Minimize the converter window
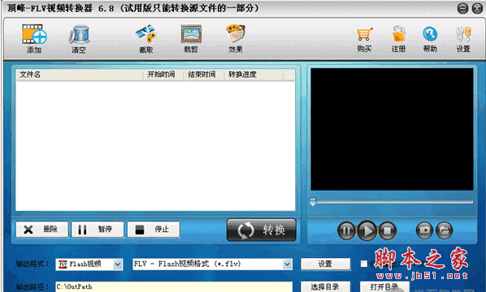Viewport: 486px width, 292px height. [x=462, y=8]
